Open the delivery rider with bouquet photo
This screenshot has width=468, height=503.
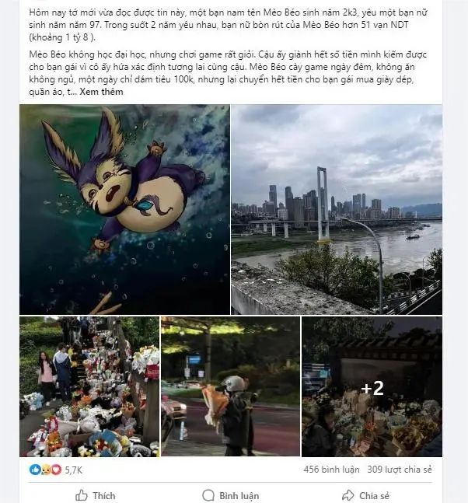point(230,386)
